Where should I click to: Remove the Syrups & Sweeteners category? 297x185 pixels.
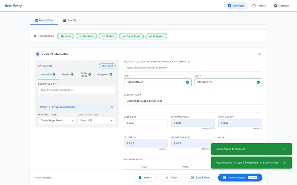click(x=112, y=107)
